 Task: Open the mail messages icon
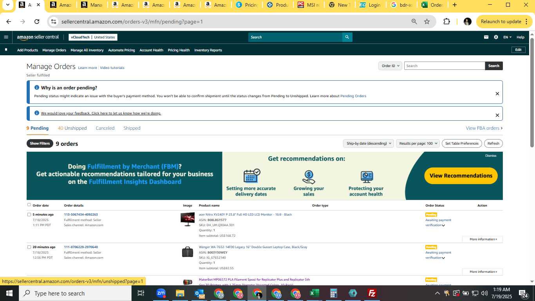click(x=486, y=37)
